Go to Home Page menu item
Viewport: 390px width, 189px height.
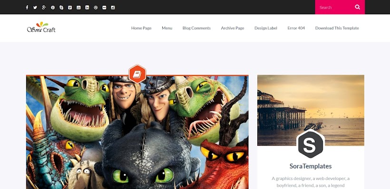point(141,28)
